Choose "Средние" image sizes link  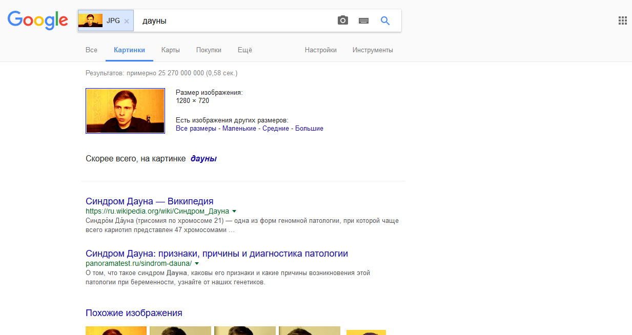pos(276,129)
